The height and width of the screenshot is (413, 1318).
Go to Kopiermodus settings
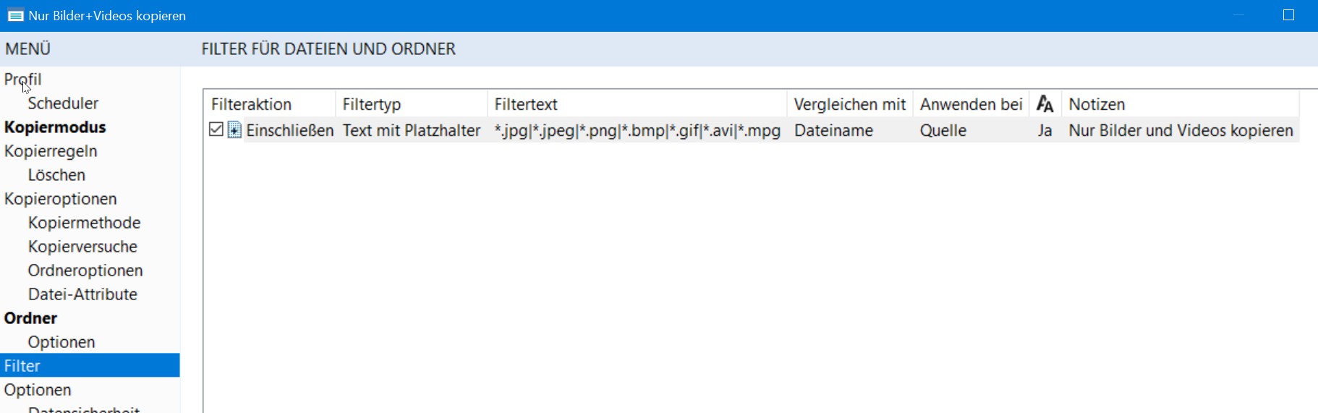click(55, 127)
